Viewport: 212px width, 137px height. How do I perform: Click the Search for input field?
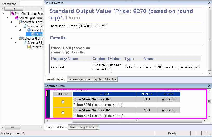31,3
